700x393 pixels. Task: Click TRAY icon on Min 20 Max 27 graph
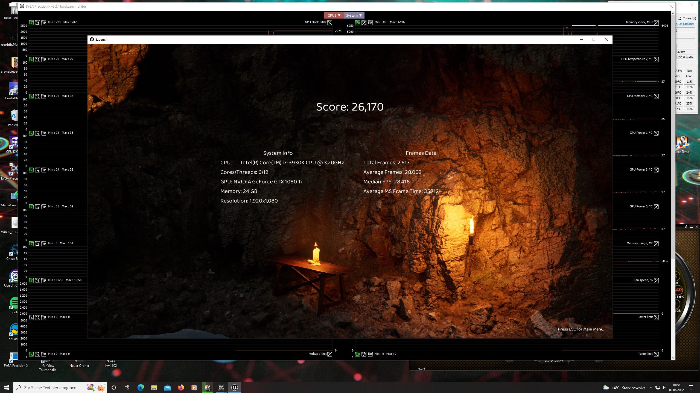pyautogui.click(x=44, y=59)
